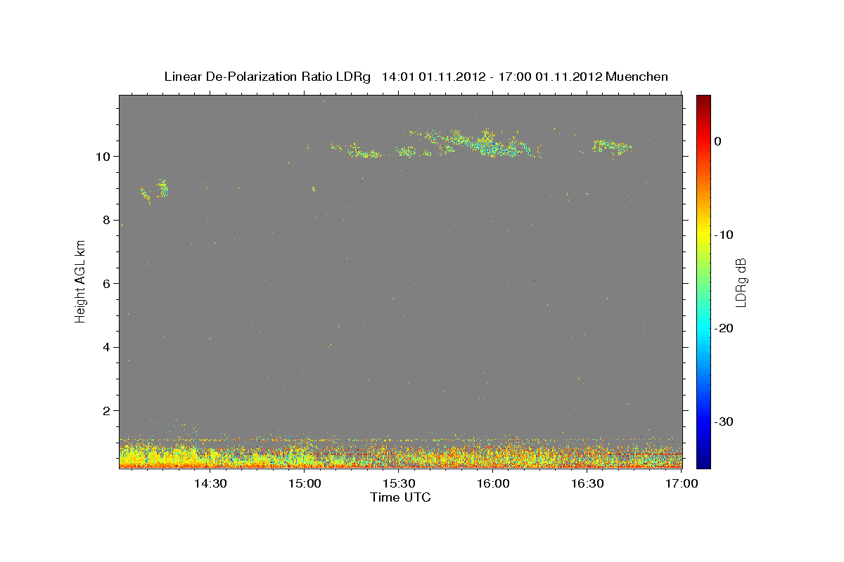Screen dimensions: 844x562
Task: Click the cloud echo near 16:35 at 10 km
Action: (610, 147)
